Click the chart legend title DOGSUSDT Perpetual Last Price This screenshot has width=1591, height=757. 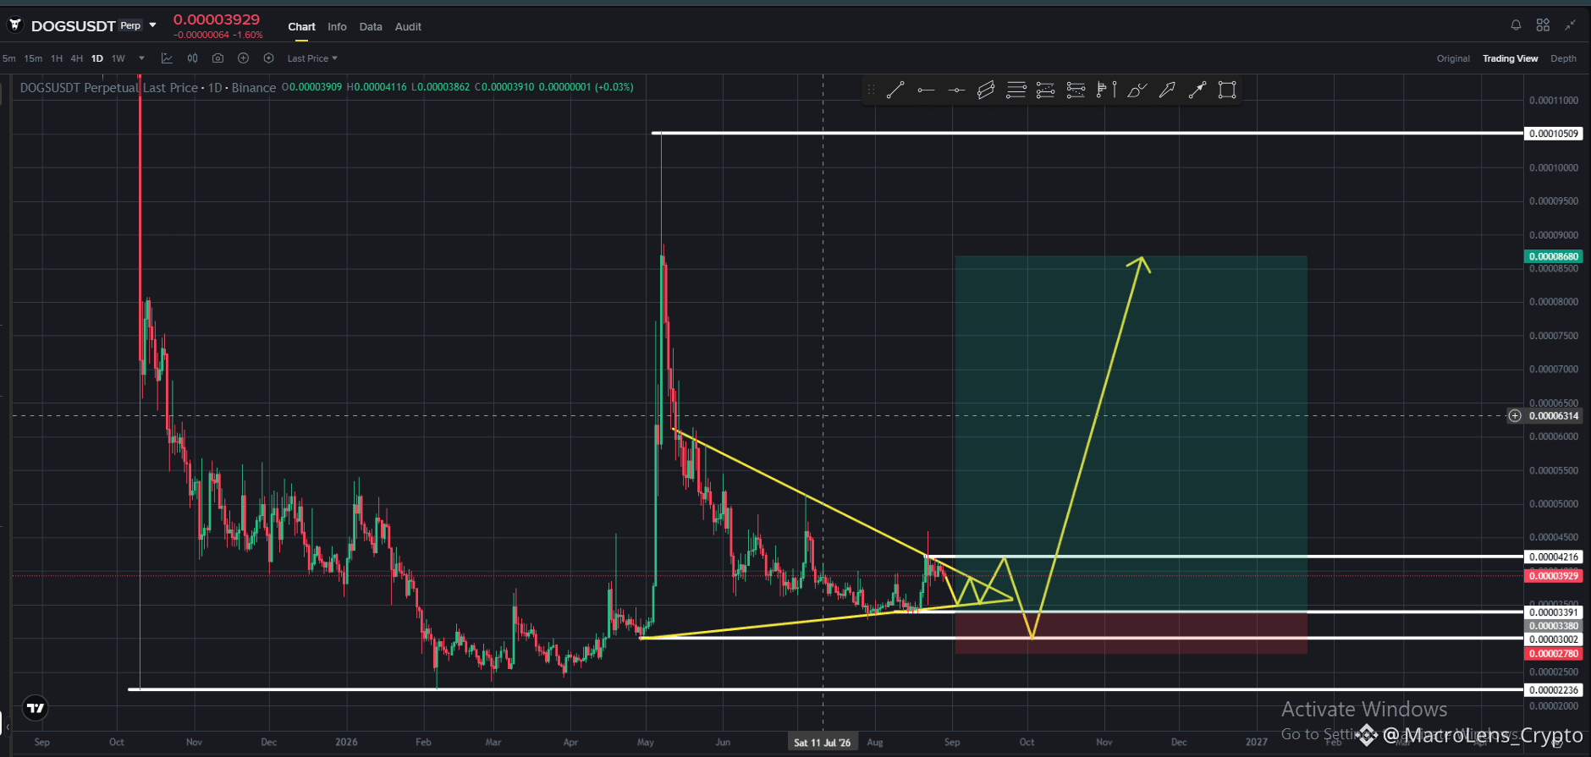pyautogui.click(x=109, y=87)
